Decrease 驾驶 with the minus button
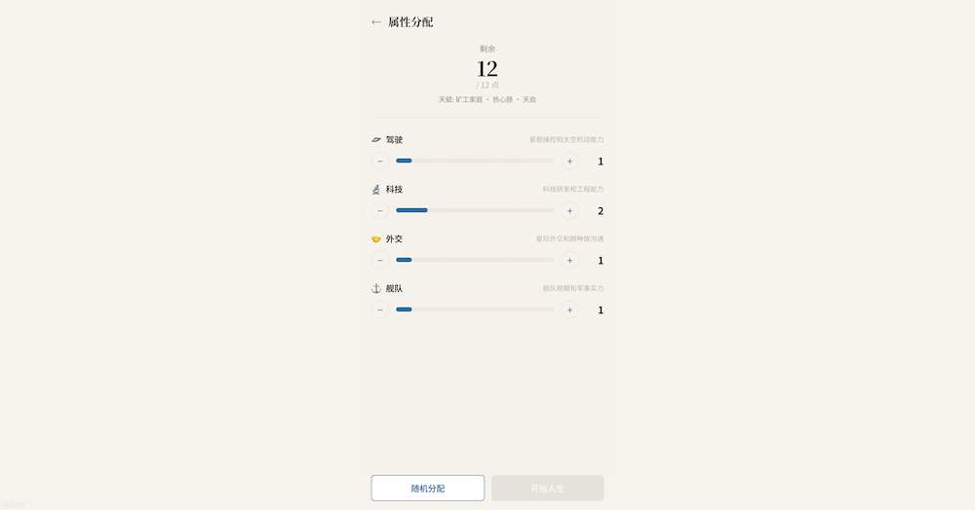 pyautogui.click(x=380, y=162)
